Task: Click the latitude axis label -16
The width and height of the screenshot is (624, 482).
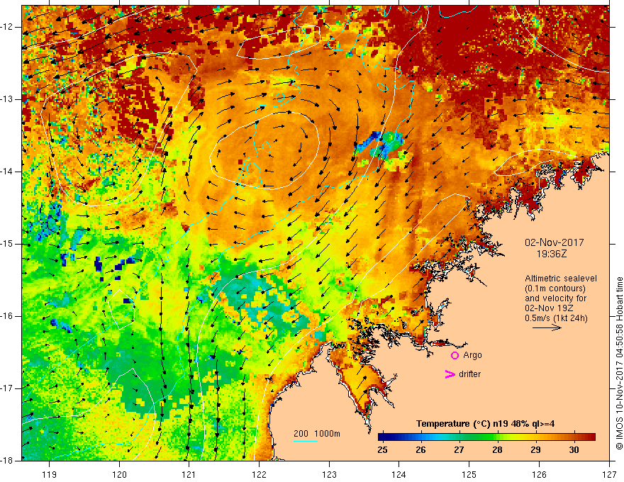Action: coord(7,316)
